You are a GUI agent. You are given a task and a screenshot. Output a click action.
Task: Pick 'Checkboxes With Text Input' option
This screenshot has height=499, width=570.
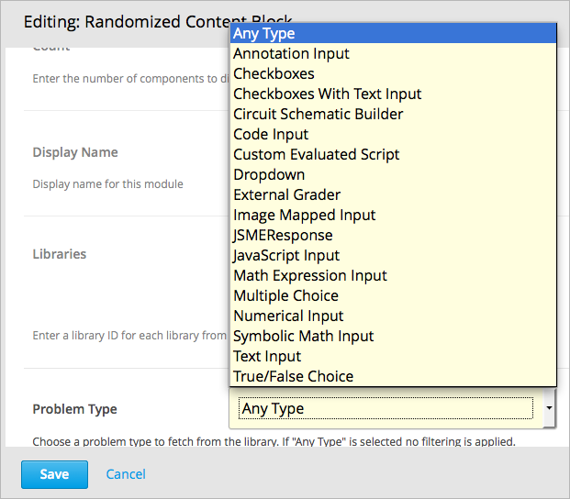point(327,94)
